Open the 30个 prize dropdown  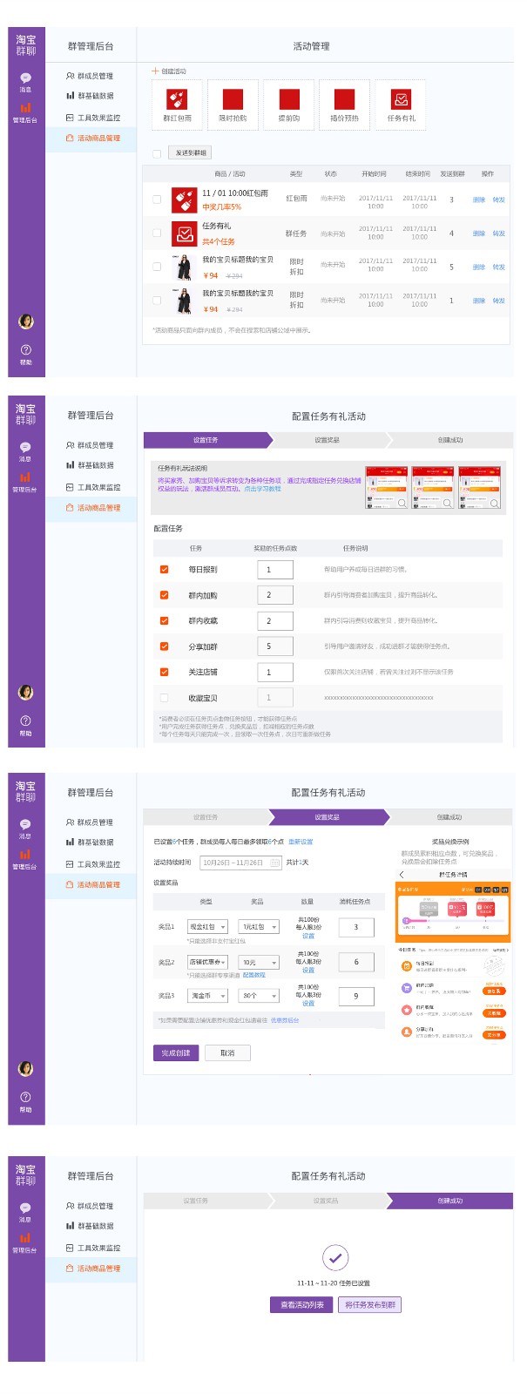[260, 995]
